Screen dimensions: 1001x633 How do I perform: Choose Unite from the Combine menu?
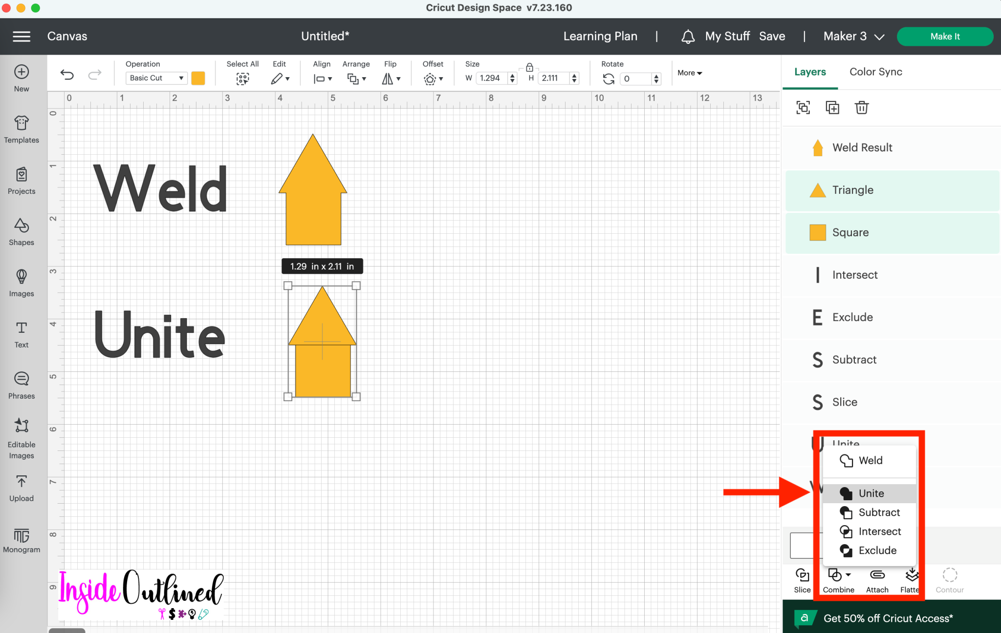click(x=870, y=493)
